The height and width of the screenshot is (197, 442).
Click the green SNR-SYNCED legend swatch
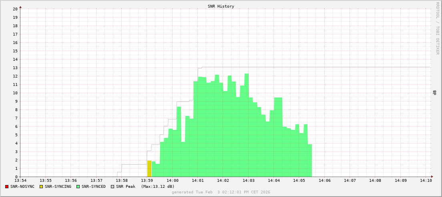click(78, 187)
